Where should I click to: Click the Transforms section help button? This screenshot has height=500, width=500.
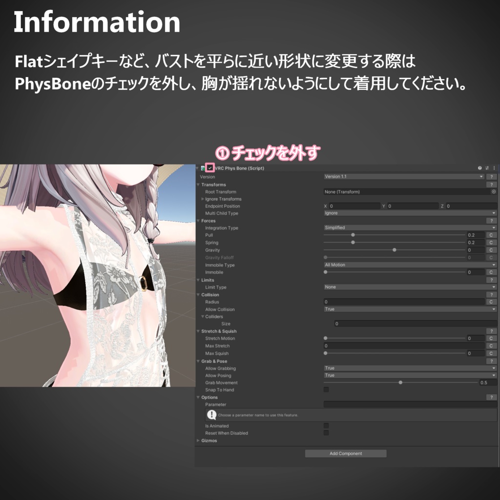click(491, 184)
